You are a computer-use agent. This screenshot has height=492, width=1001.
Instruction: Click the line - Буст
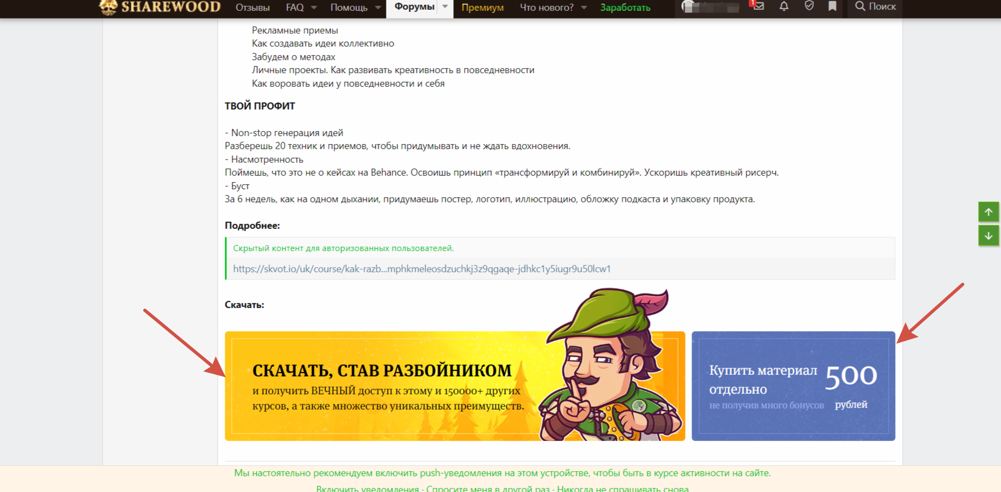click(x=237, y=186)
